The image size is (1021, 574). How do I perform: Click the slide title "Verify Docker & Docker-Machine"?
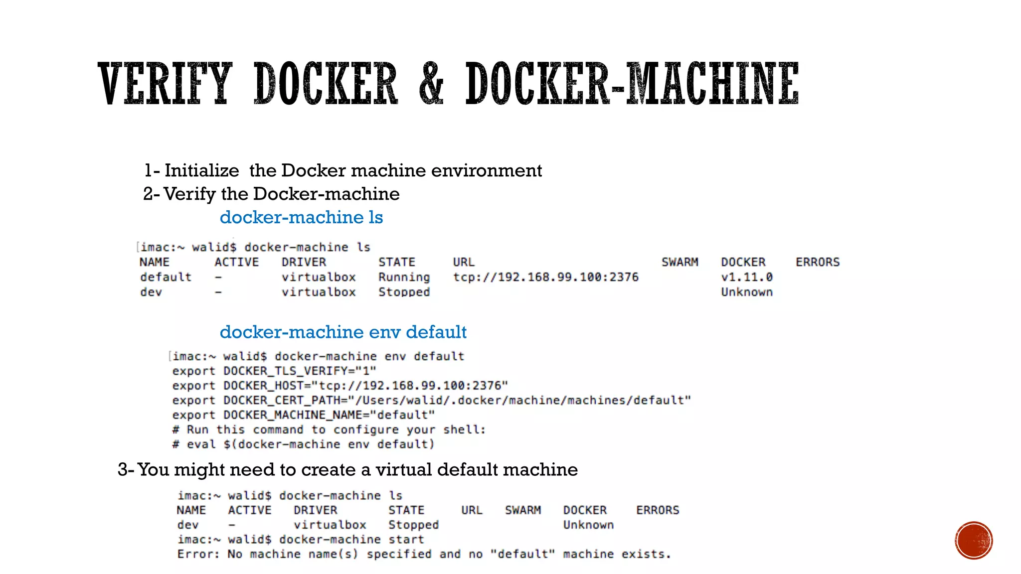[x=448, y=83]
